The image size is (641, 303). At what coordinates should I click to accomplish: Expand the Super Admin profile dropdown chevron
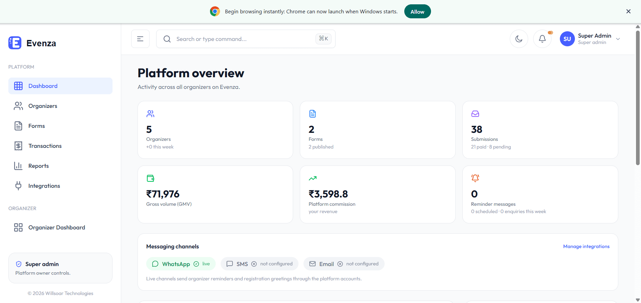(x=618, y=39)
